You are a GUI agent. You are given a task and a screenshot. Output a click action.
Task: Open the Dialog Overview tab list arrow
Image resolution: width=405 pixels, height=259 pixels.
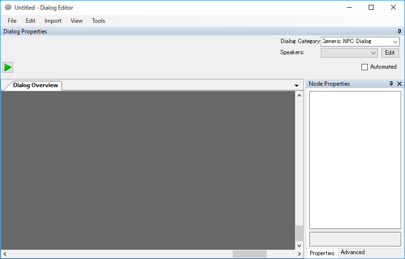point(297,86)
